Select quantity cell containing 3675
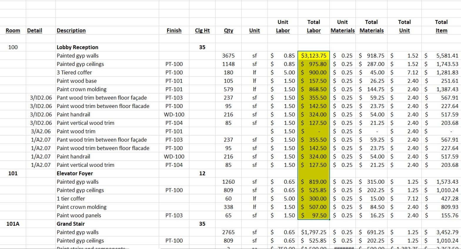461x249 pixels. (228, 56)
